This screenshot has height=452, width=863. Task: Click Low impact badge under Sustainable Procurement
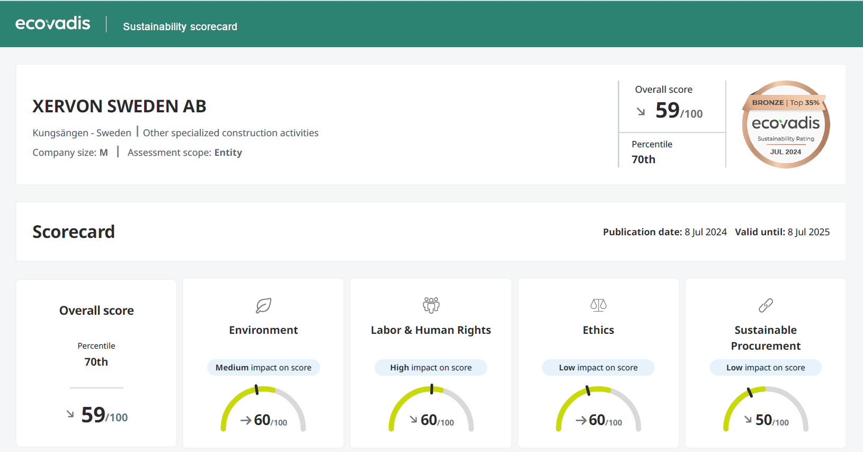[766, 368]
